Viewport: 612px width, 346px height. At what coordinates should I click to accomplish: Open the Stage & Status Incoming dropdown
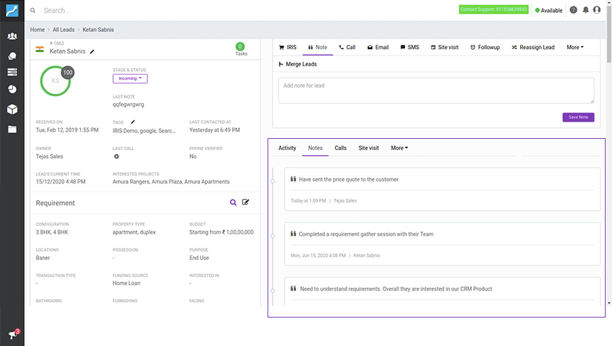pyautogui.click(x=130, y=78)
